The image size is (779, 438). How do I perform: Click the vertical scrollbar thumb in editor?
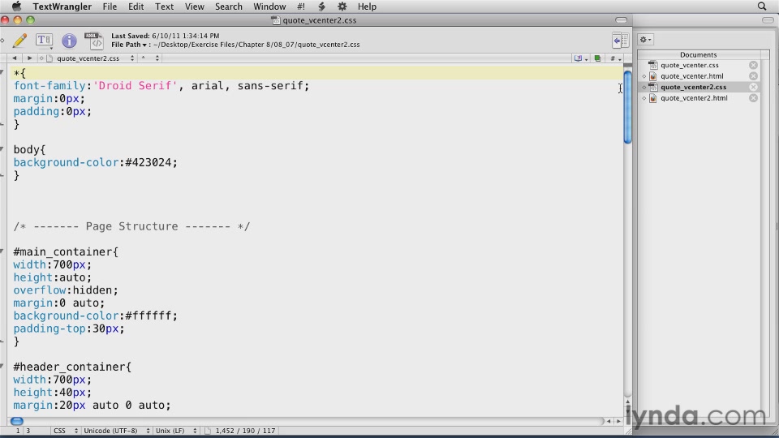point(627,107)
